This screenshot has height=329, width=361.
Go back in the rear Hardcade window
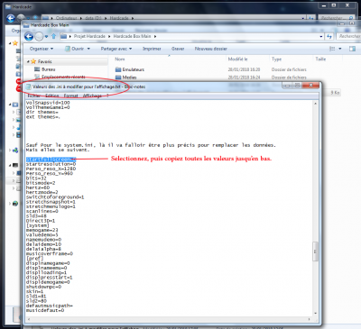(11, 19)
